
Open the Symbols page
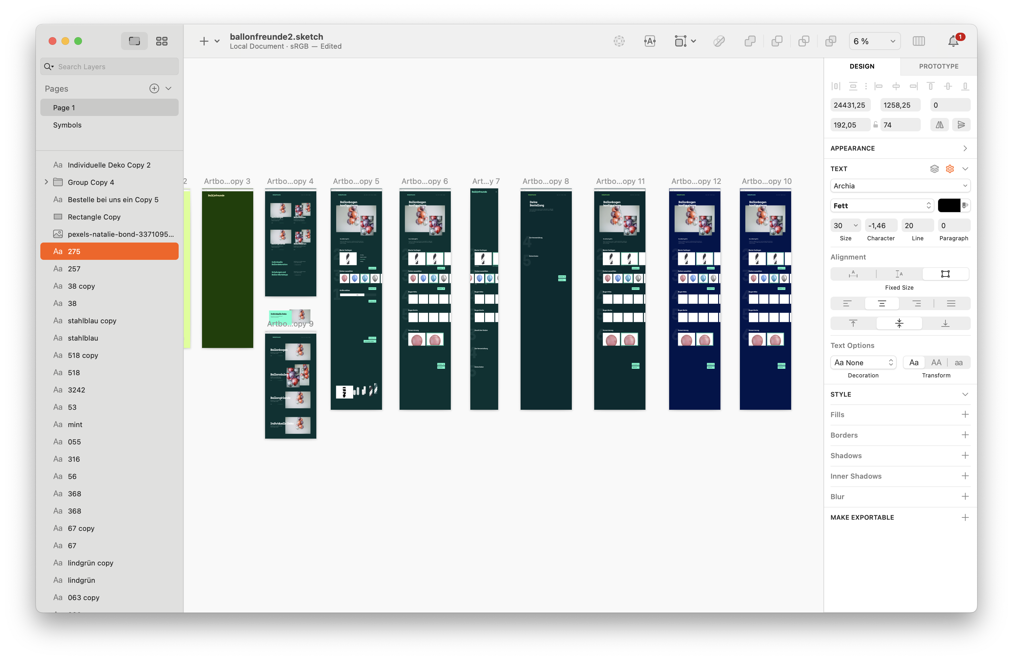(67, 125)
